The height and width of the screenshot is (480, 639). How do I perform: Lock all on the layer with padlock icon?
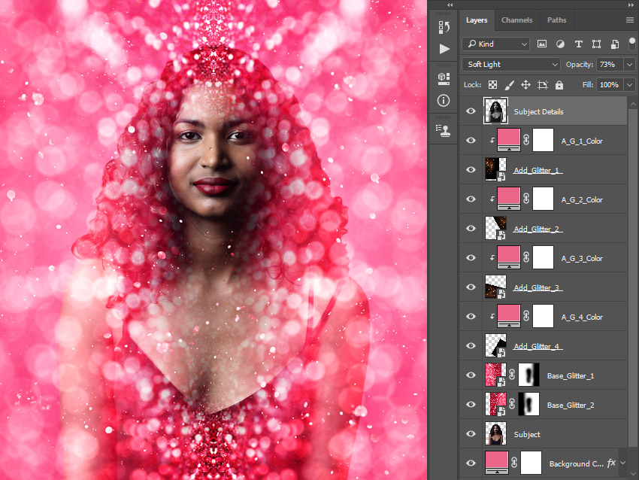coord(560,85)
